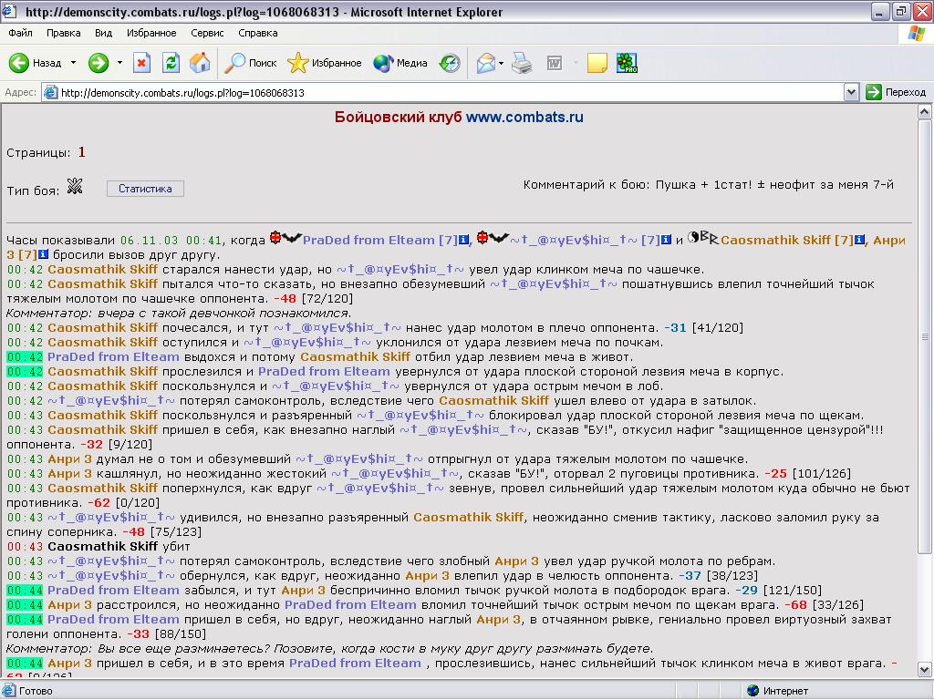
Task: Open the Поиск search pane
Action: (x=250, y=63)
